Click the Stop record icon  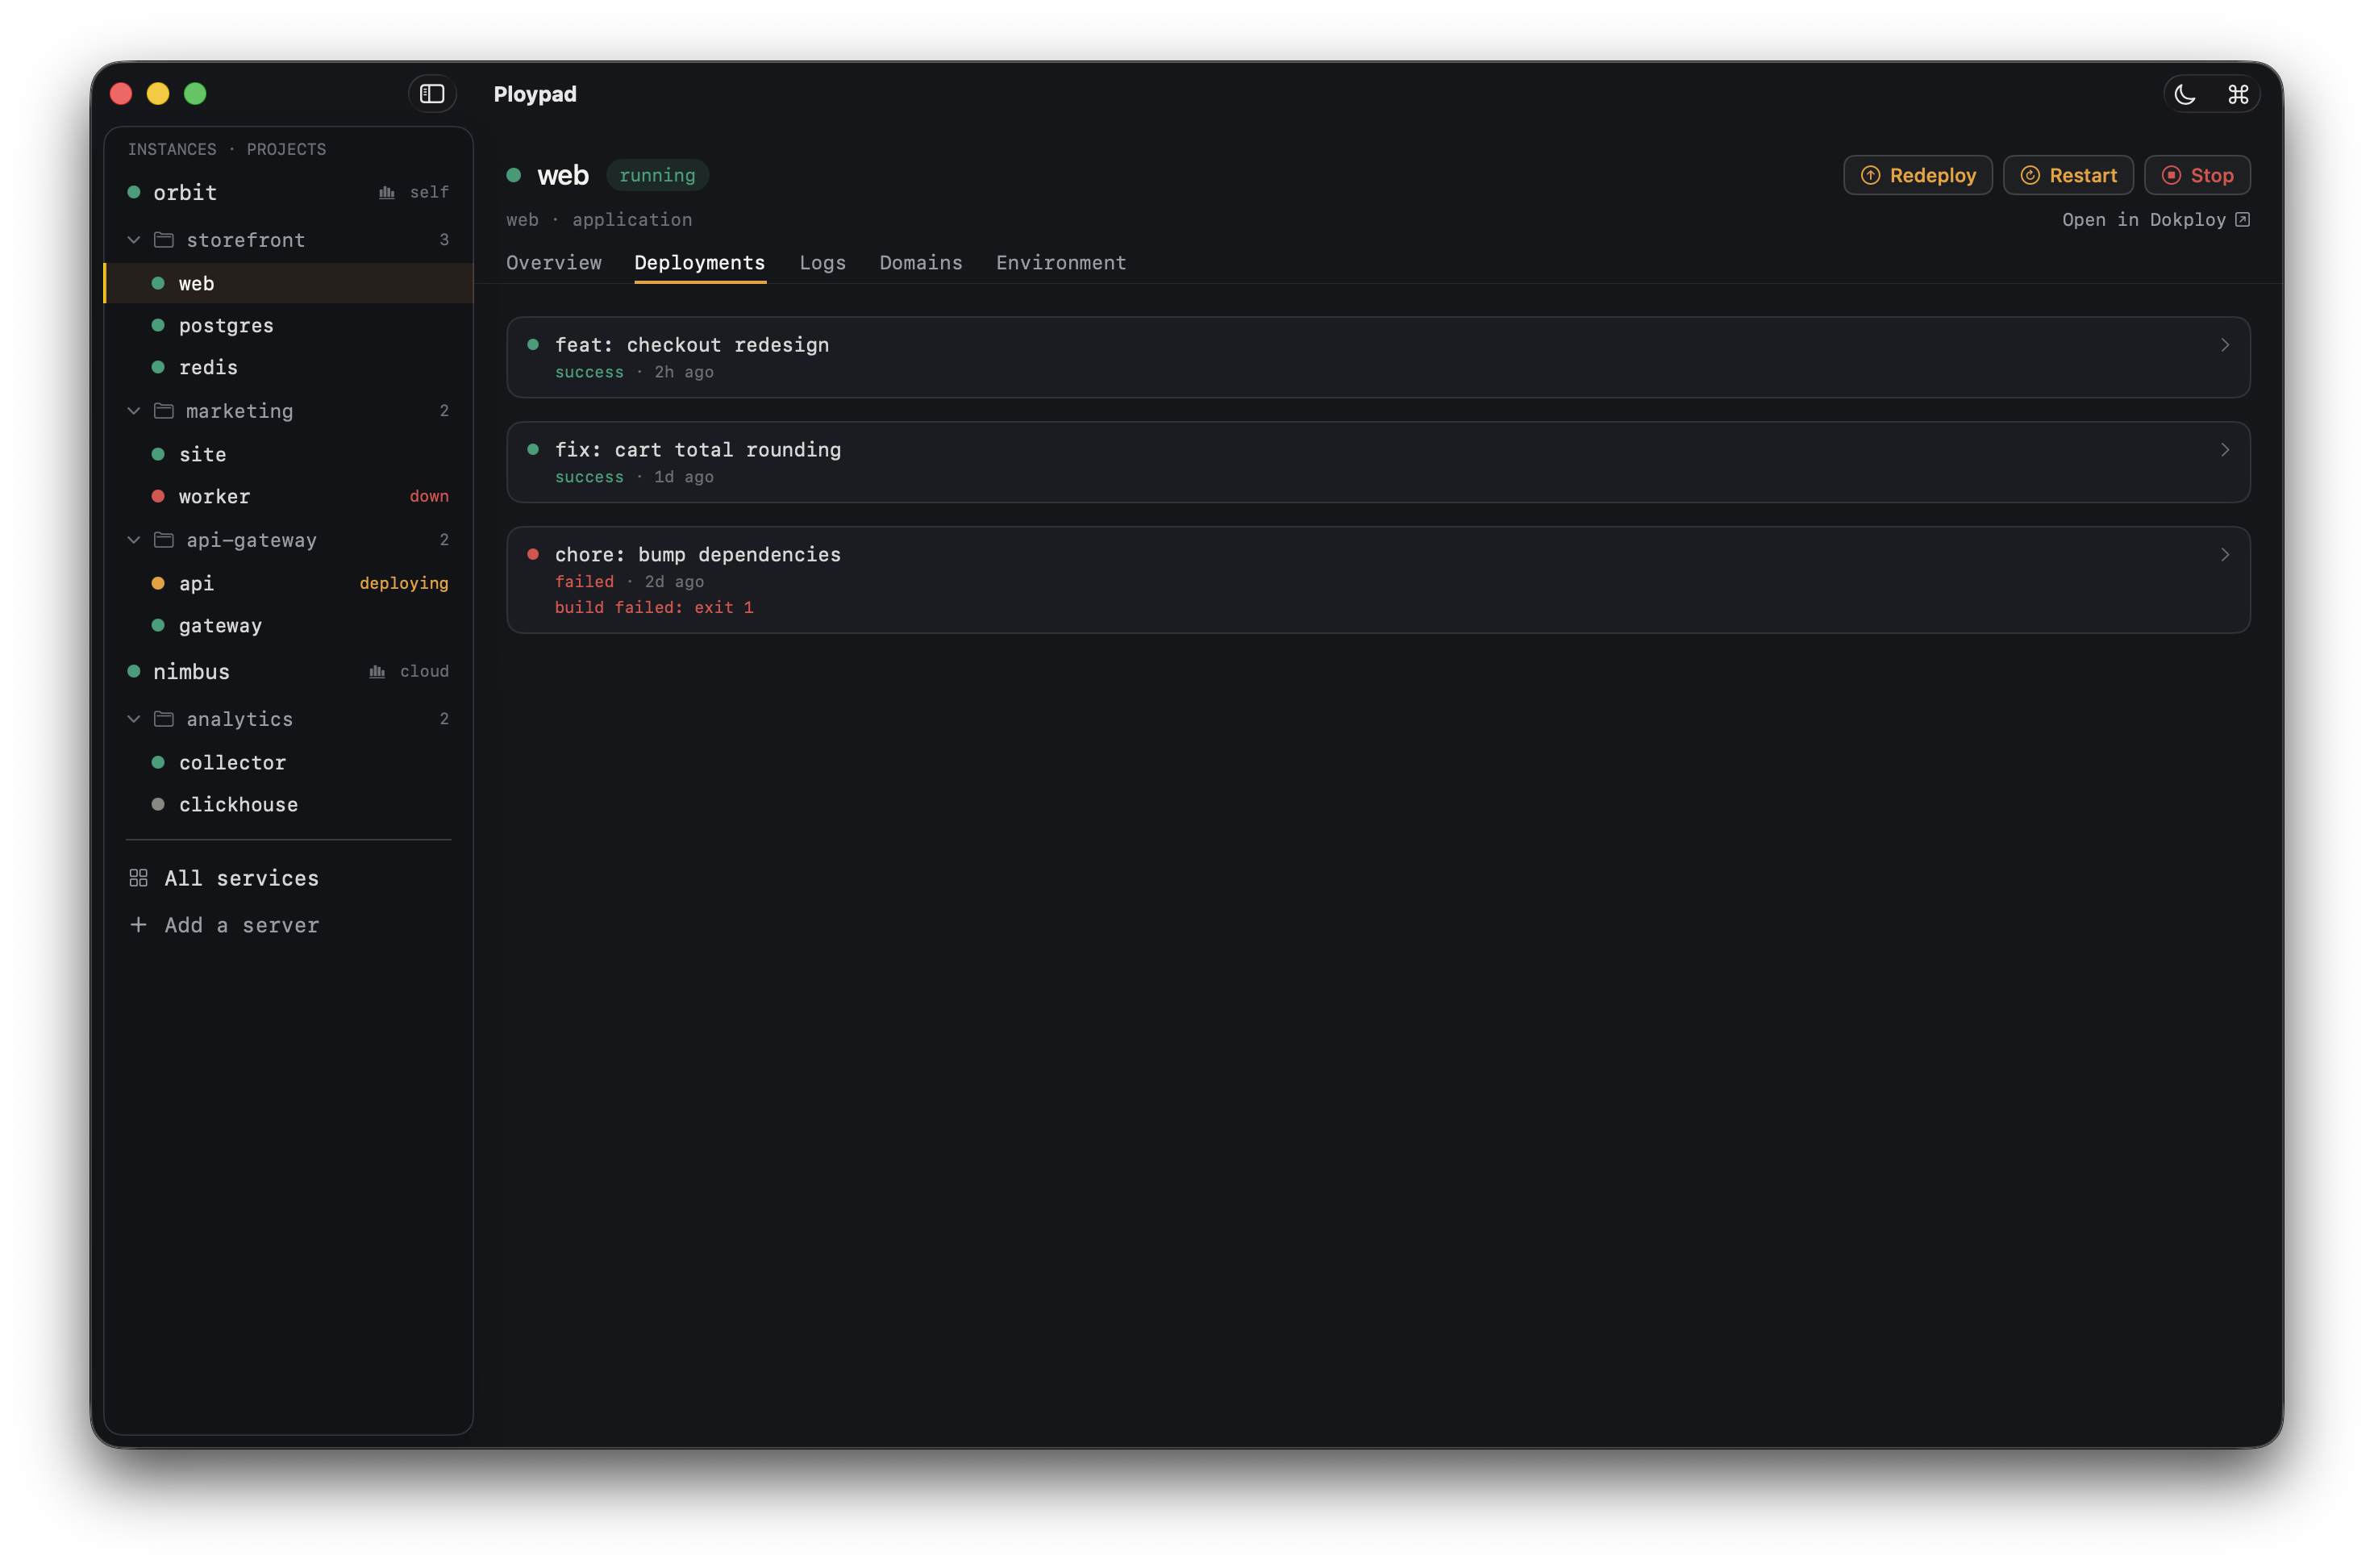click(2171, 175)
